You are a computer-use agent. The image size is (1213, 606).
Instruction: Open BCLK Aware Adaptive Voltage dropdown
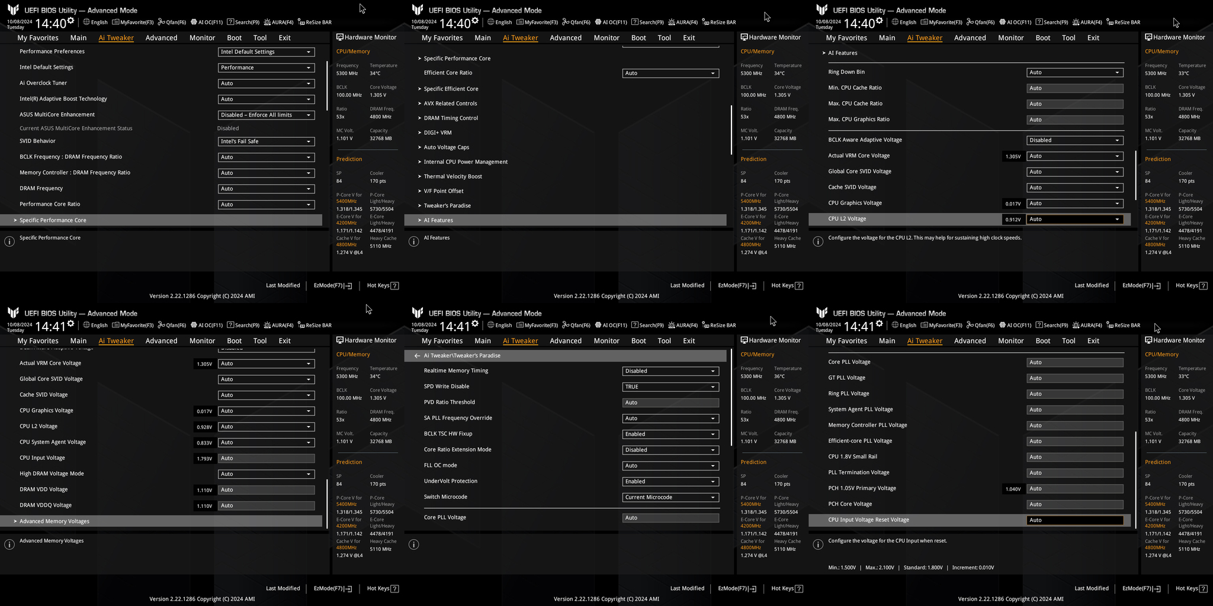click(1074, 140)
